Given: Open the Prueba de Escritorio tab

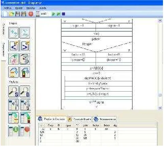Looking at the screenshot, I should [x=52, y=119].
